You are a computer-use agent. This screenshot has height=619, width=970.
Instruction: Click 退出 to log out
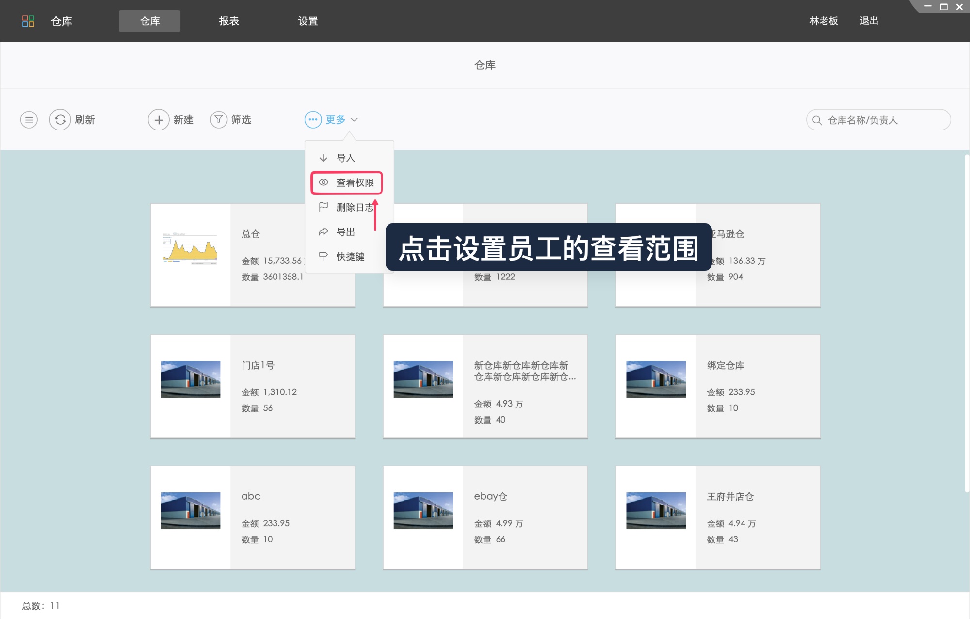(868, 21)
